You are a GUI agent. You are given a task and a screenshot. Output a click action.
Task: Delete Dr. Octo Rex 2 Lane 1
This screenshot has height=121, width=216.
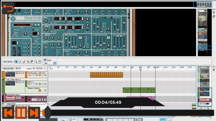click(x=45, y=84)
